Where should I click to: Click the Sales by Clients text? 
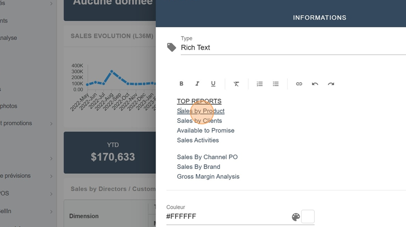click(199, 121)
